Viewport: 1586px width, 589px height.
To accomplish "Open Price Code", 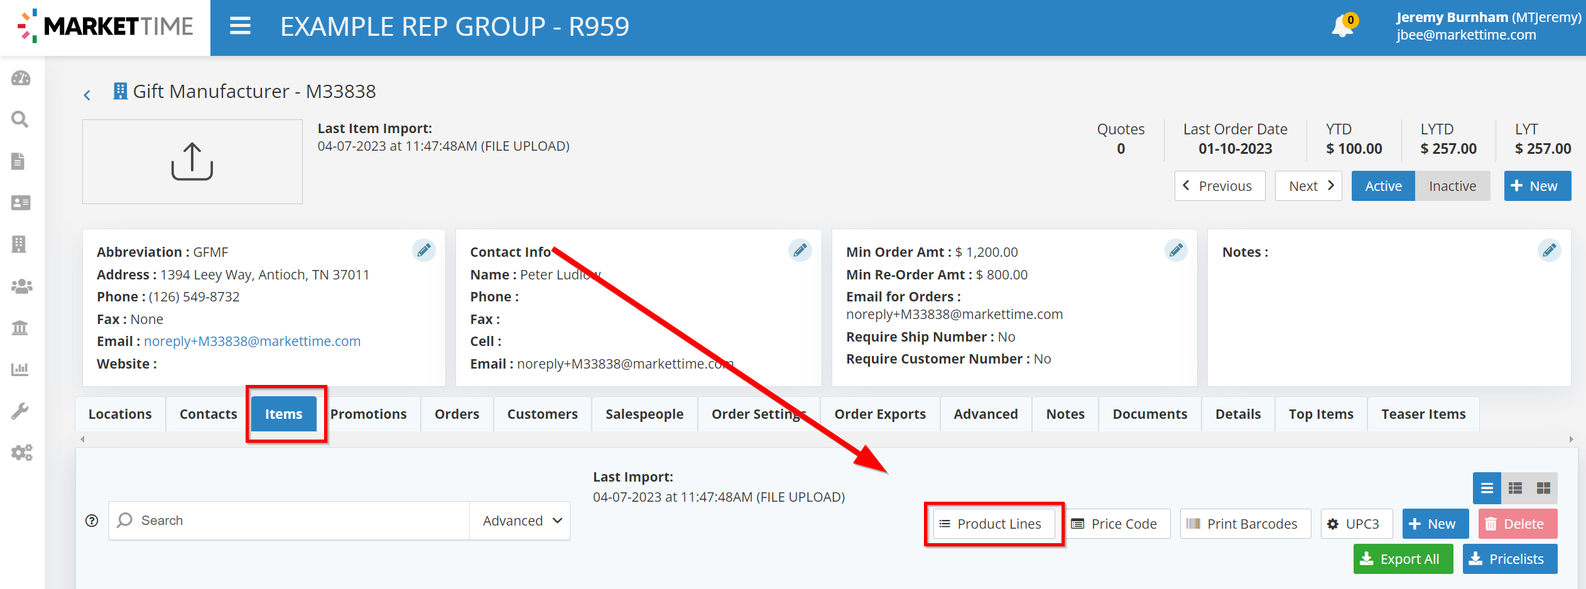I will click(x=1117, y=524).
